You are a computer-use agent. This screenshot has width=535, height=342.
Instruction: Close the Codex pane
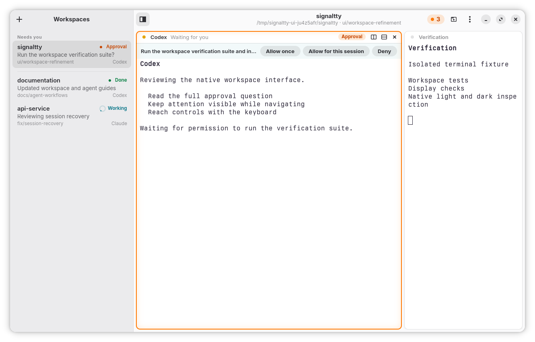(395, 37)
